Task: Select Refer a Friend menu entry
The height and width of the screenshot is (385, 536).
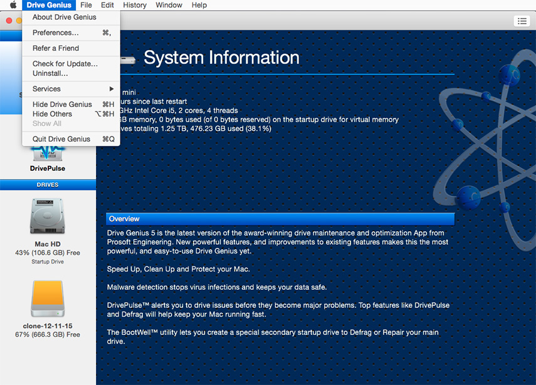Action: coord(71,48)
